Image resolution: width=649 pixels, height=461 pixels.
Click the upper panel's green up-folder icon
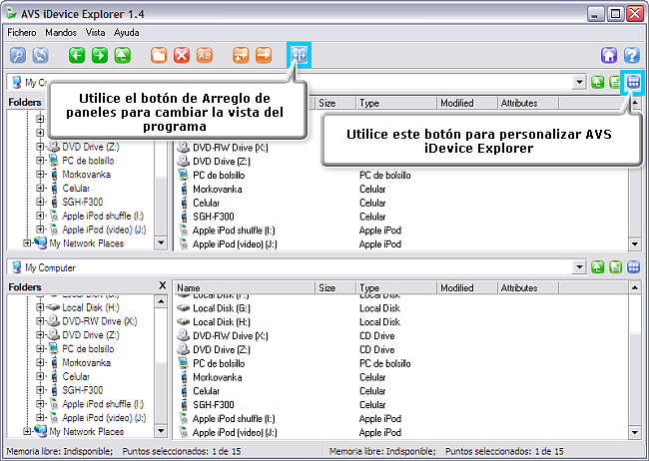[x=597, y=83]
